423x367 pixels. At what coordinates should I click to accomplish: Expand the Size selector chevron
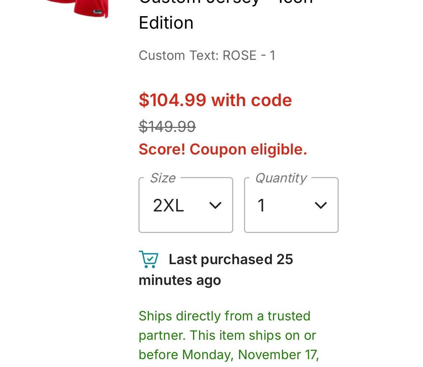[x=216, y=205]
